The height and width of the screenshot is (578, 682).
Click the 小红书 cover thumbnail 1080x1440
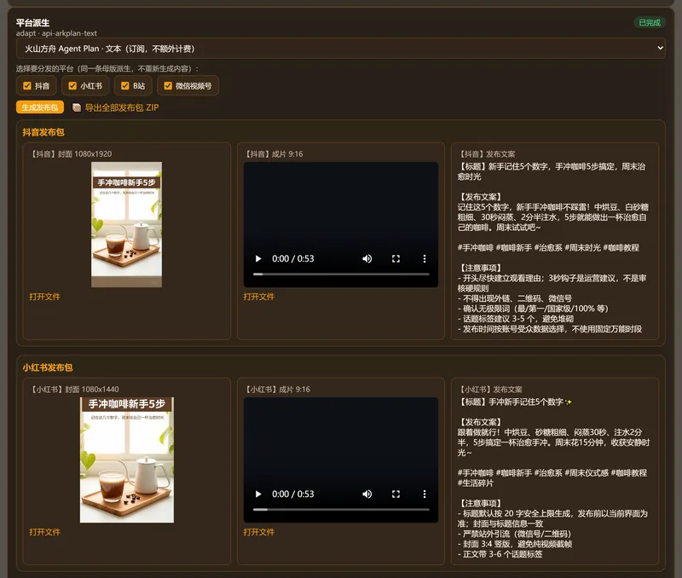(x=126, y=460)
